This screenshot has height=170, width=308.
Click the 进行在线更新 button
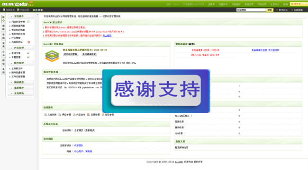point(71,54)
